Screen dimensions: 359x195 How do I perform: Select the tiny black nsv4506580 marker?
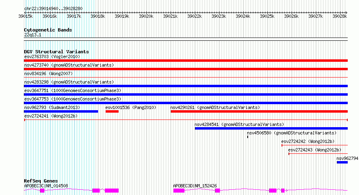click(x=248, y=137)
